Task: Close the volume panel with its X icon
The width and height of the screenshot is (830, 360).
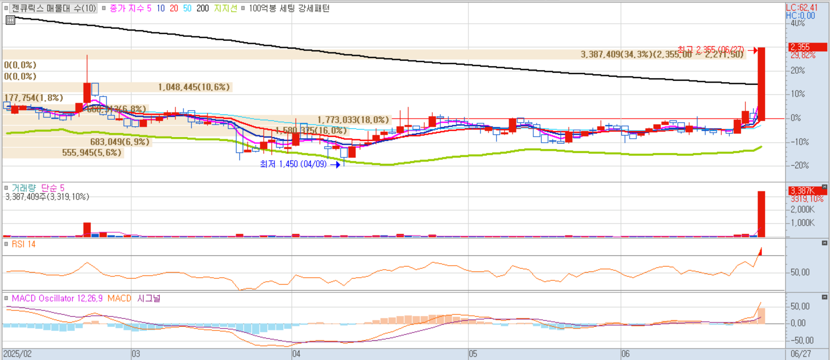Action: 824,187
